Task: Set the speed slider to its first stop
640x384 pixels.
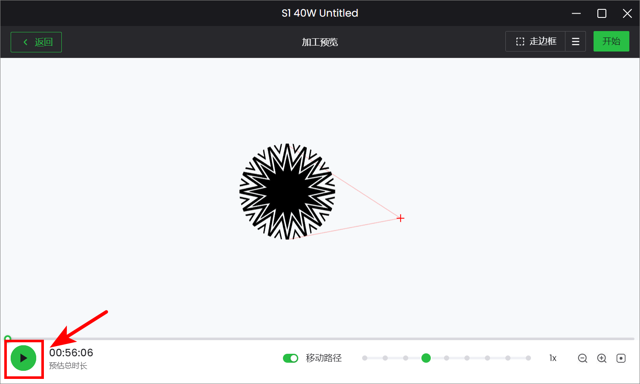Action: click(365, 358)
